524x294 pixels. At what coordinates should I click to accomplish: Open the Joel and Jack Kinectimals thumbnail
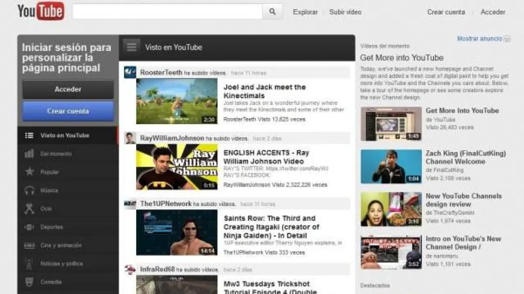click(177, 101)
